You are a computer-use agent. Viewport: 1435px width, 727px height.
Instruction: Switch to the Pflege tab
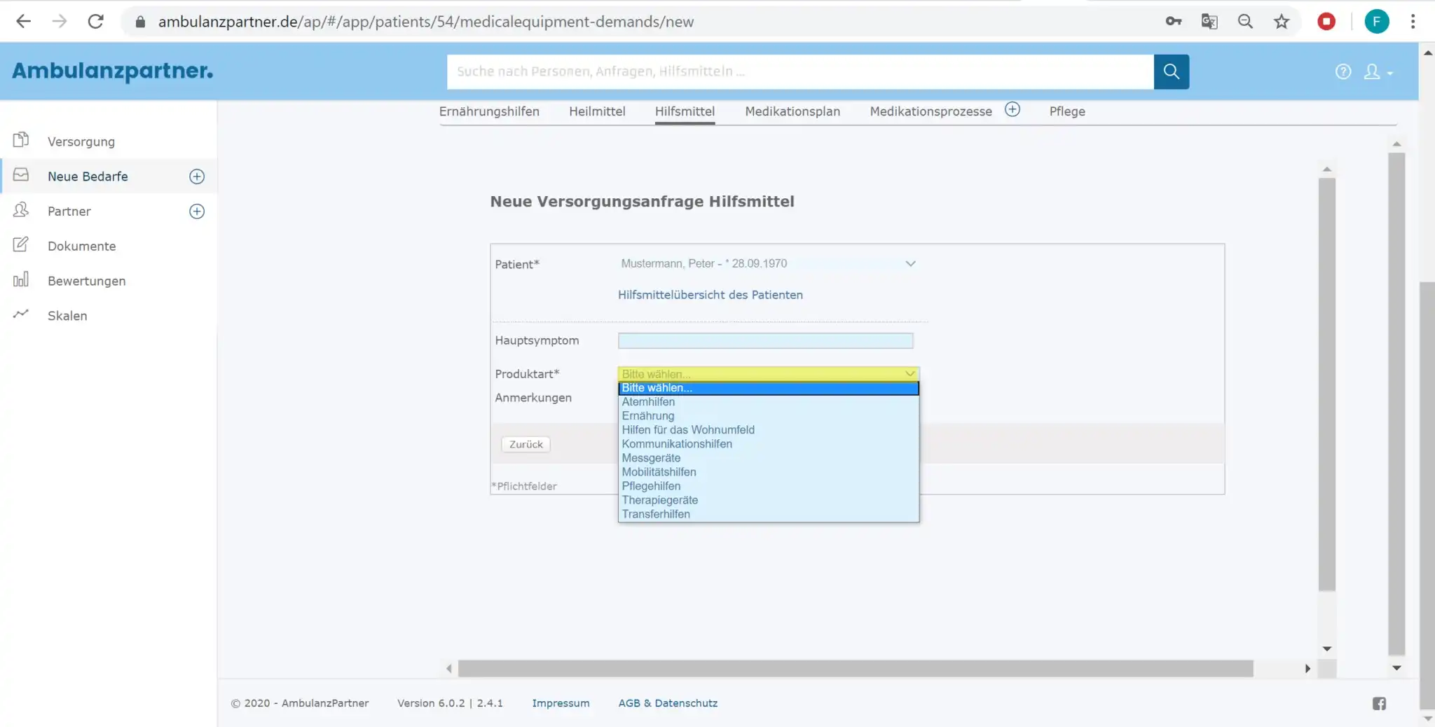click(1067, 111)
